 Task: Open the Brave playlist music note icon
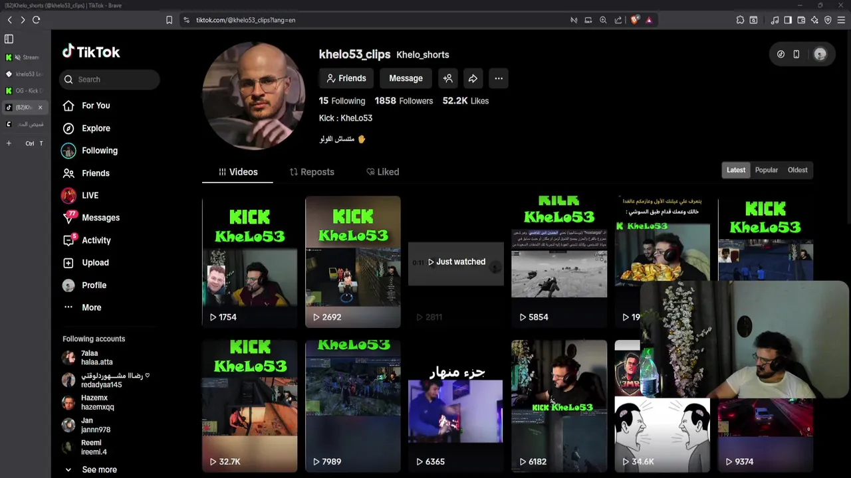pyautogui.click(x=775, y=20)
